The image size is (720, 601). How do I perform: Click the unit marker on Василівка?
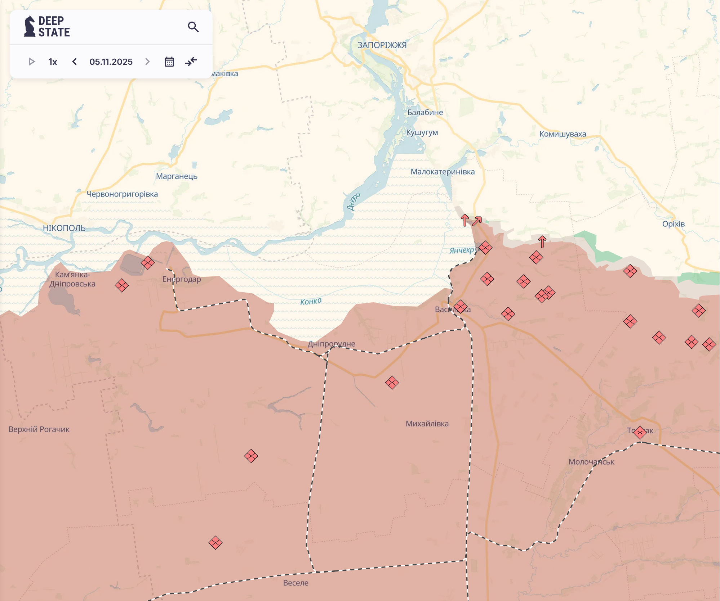(461, 307)
